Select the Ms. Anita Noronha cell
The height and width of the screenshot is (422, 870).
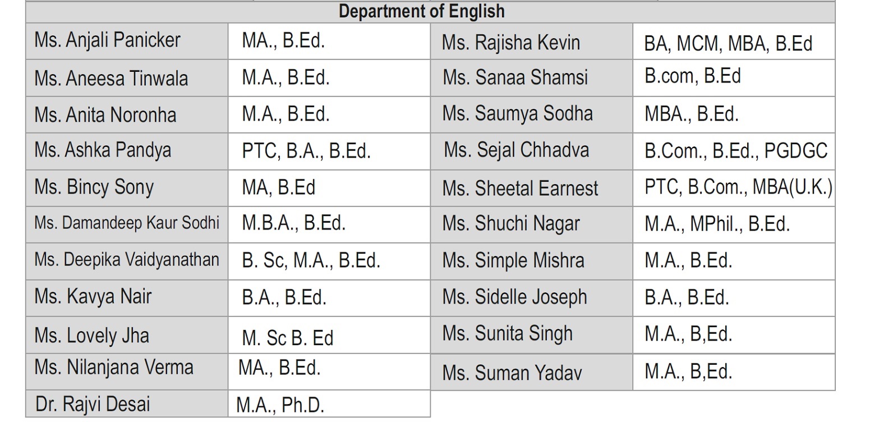(x=127, y=114)
